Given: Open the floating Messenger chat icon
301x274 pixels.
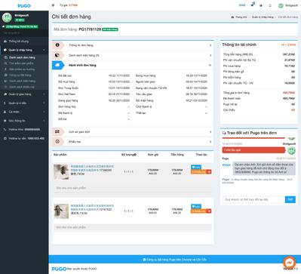Looking at the screenshot, I should (x=290, y=263).
